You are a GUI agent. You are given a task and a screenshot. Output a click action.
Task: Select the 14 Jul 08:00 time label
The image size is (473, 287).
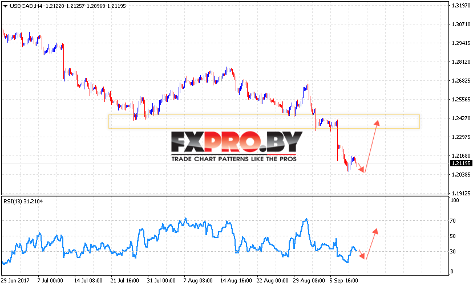(88, 281)
